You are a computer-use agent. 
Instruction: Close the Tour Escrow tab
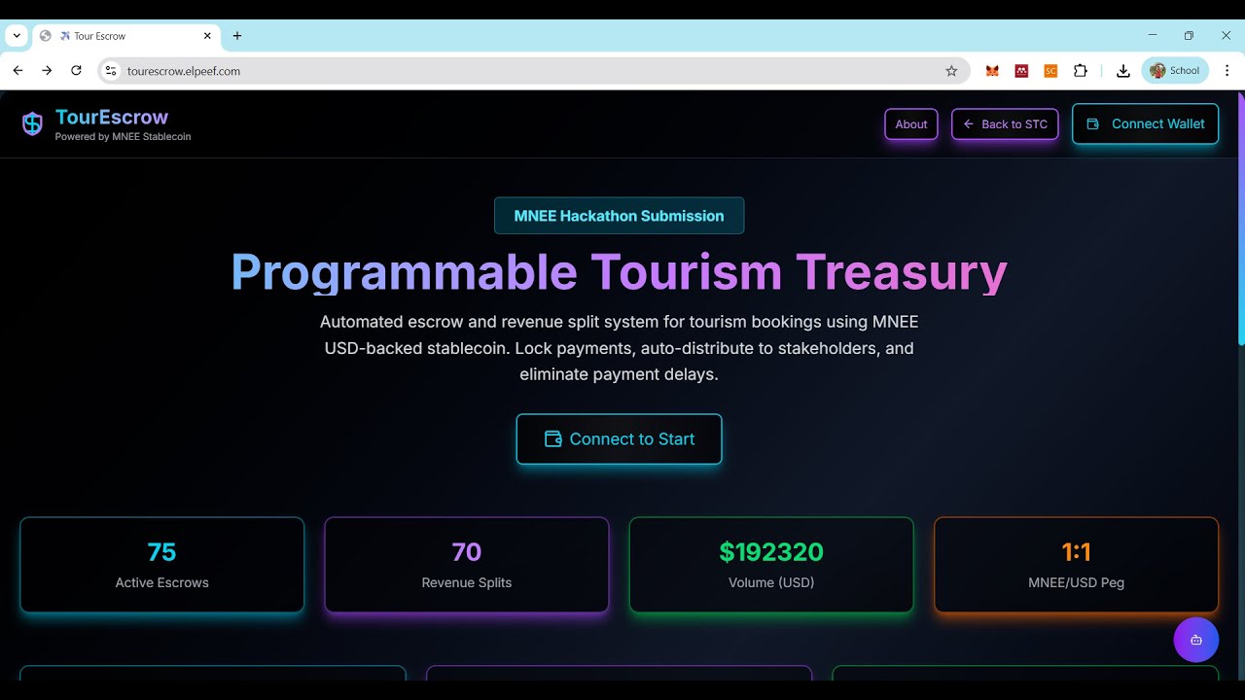pyautogui.click(x=207, y=36)
